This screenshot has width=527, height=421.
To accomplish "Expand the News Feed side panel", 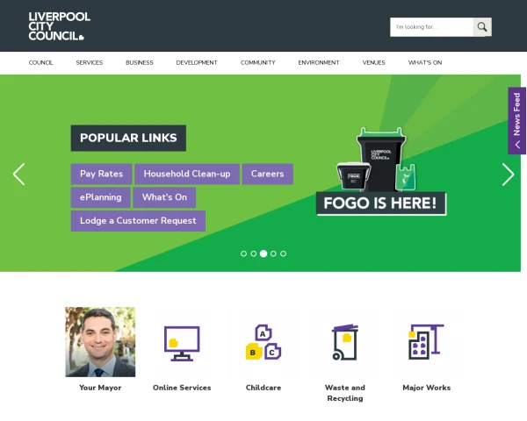I will tap(517, 120).
